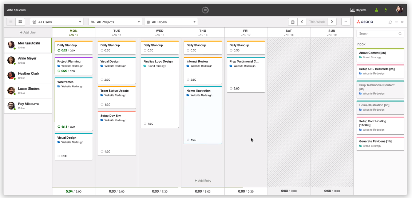Click the green user icon in header
Image resolution: width=412 pixels, height=198 pixels.
pyautogui.click(x=377, y=10)
